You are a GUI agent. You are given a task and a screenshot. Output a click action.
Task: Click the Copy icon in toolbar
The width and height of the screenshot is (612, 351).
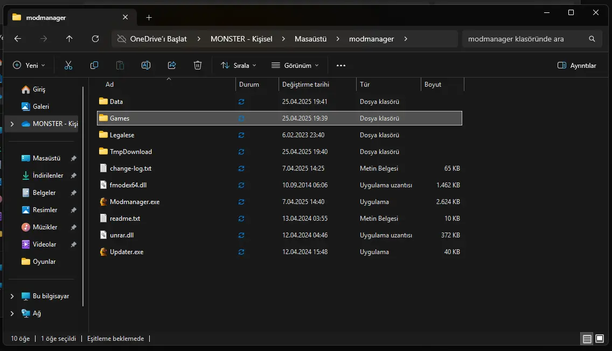point(94,66)
